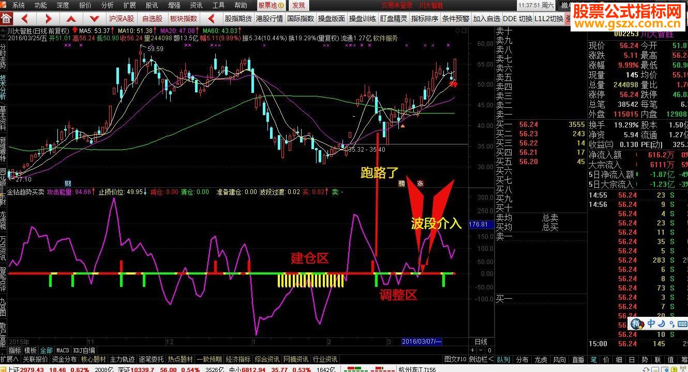Switch to 技术分析 side tab

point(3,86)
